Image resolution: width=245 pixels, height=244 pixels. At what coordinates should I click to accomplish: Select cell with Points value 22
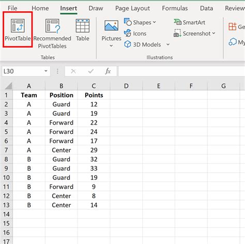point(94,123)
